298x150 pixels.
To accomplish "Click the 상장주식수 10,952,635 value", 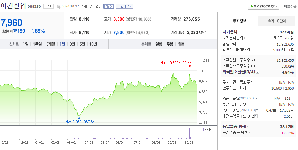I will tap(285, 44).
